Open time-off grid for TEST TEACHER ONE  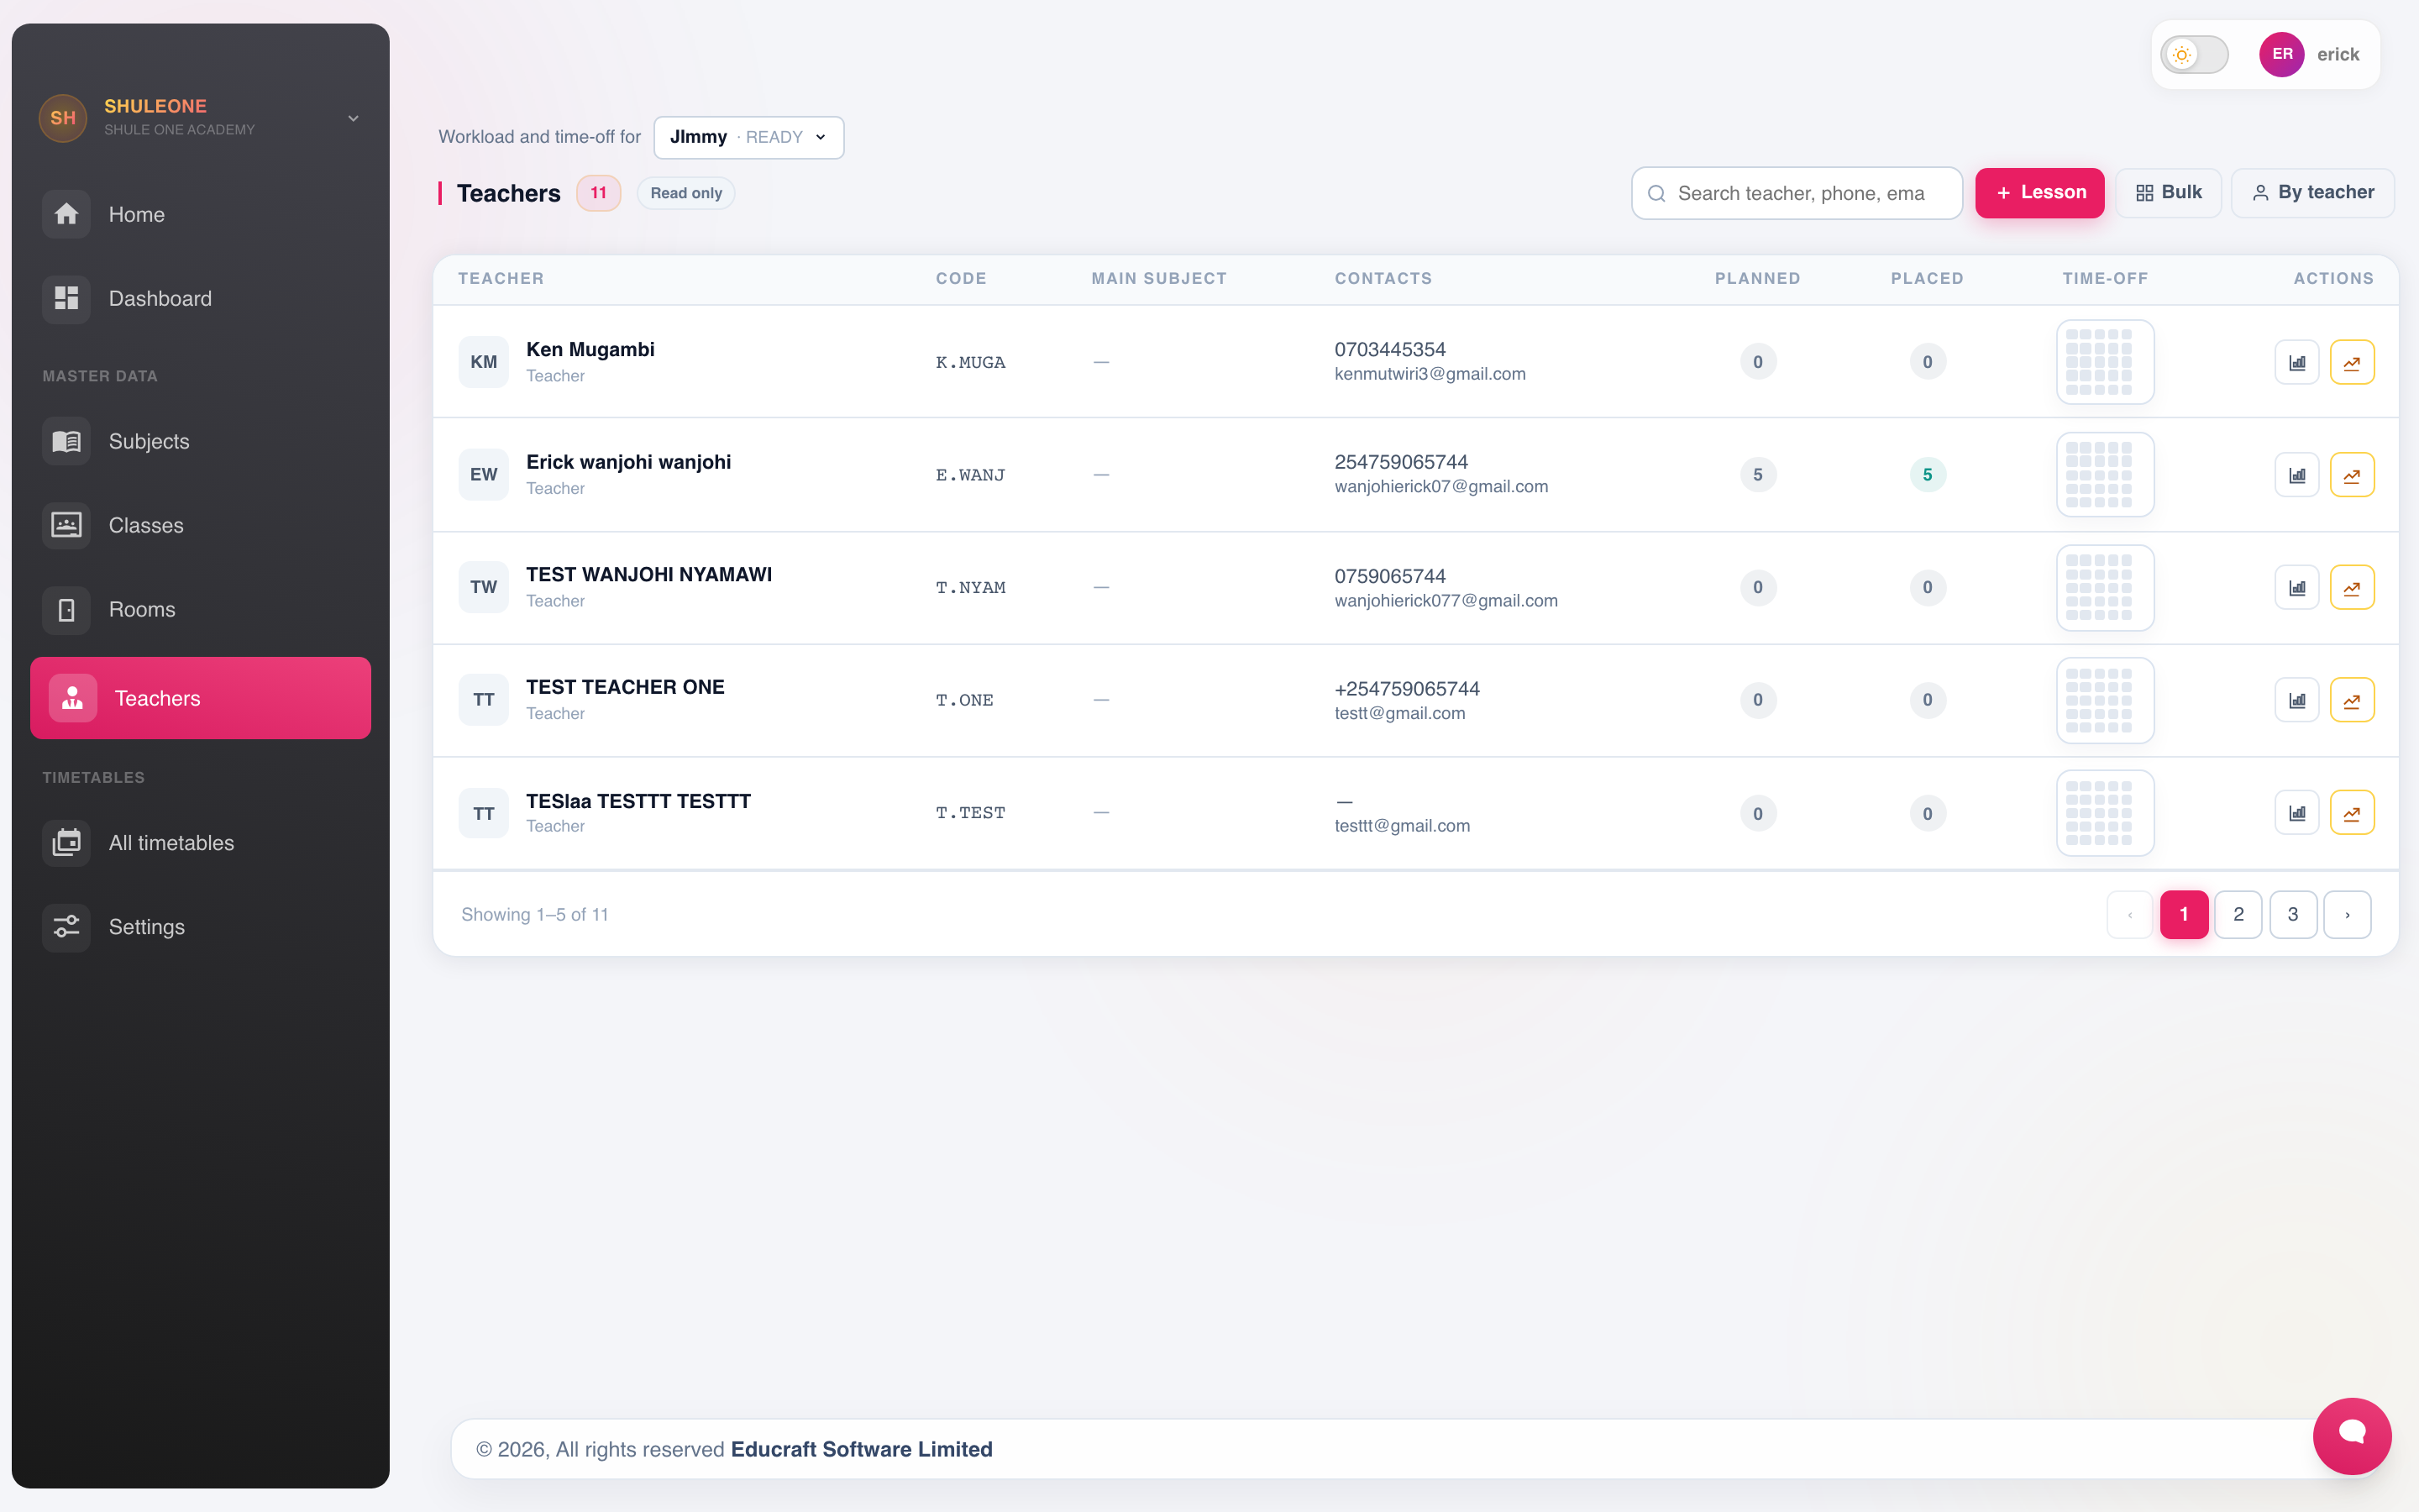click(x=2104, y=700)
